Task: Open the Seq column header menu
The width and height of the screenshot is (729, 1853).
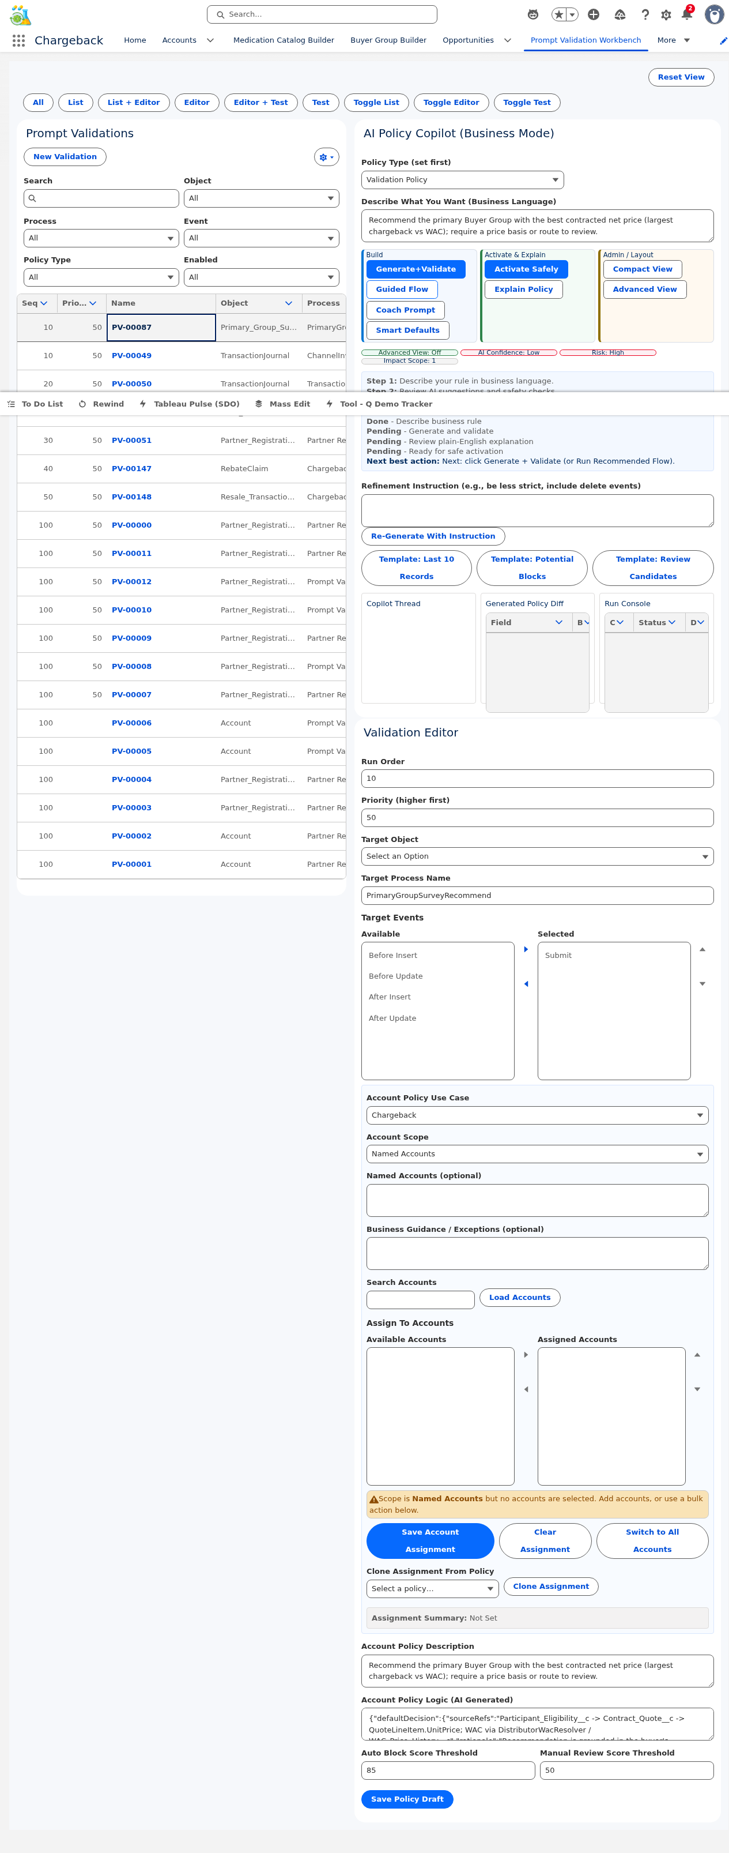Action: coord(44,303)
